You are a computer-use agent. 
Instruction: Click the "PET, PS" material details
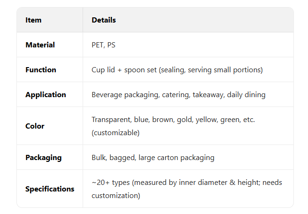(x=103, y=45)
